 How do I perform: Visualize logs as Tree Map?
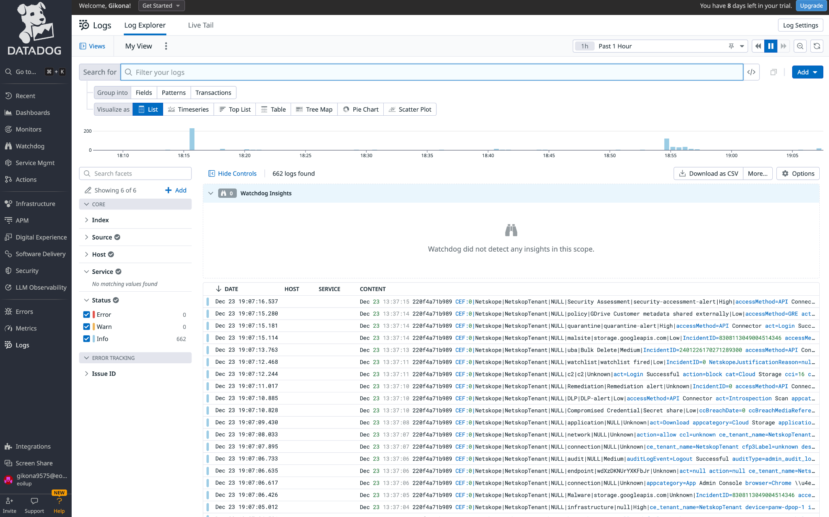[314, 109]
